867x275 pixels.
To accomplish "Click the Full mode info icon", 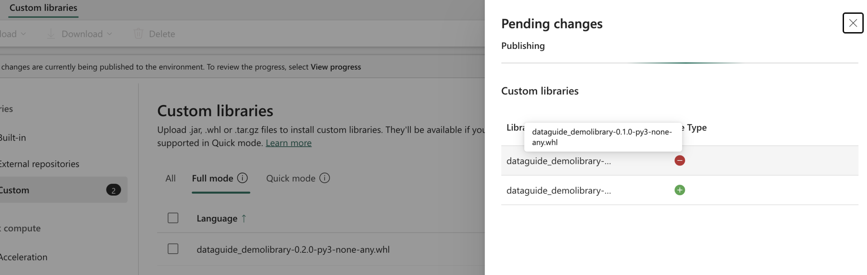I will pos(242,178).
